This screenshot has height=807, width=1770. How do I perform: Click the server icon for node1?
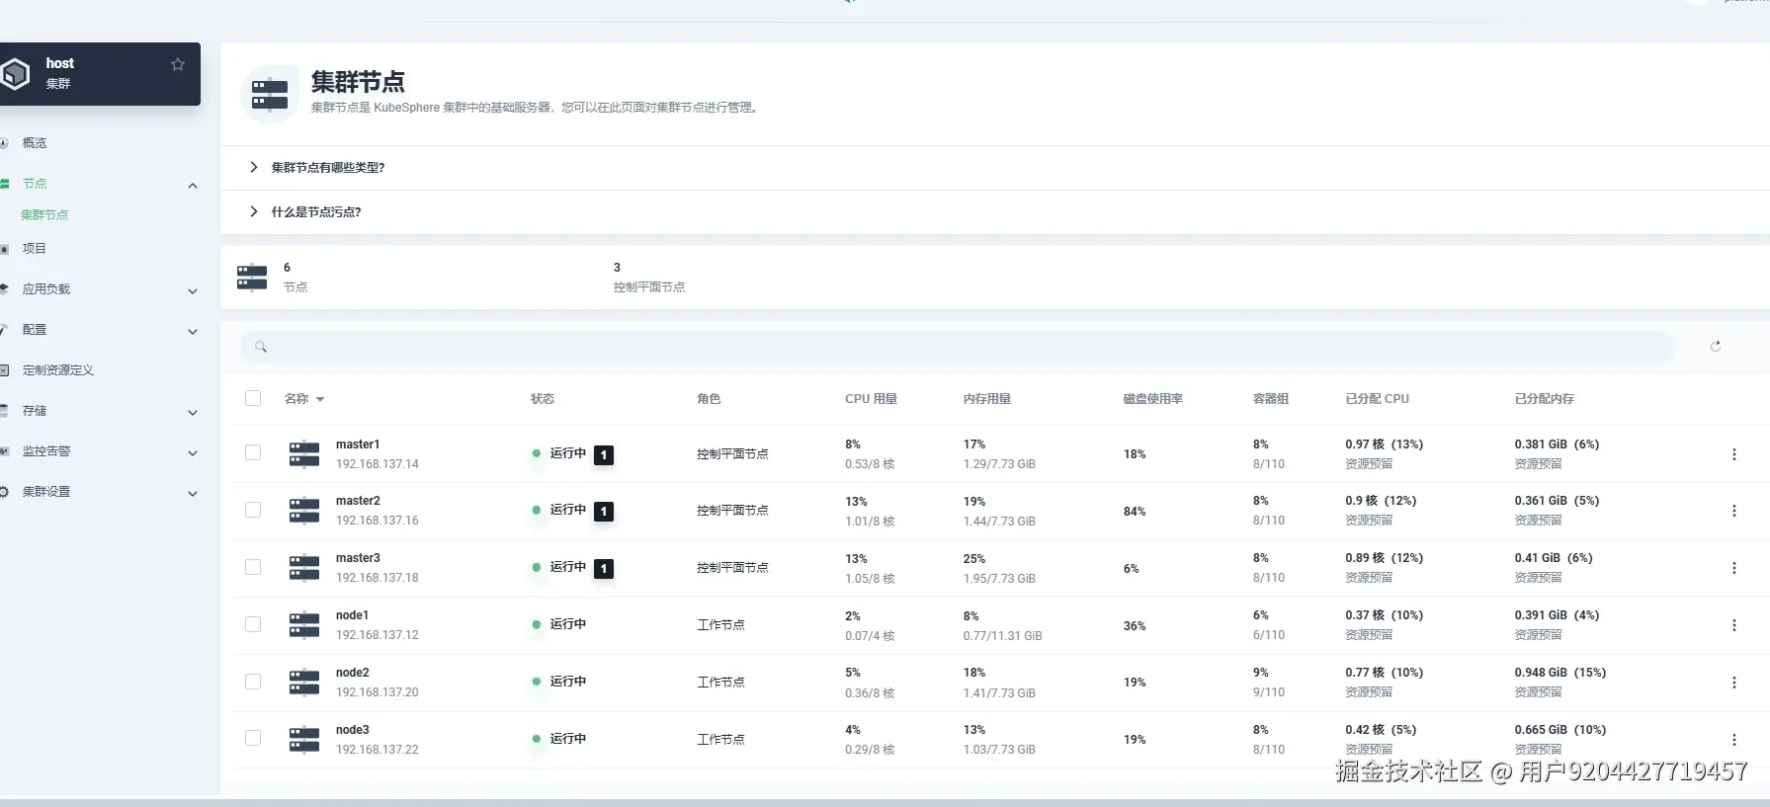pos(304,625)
